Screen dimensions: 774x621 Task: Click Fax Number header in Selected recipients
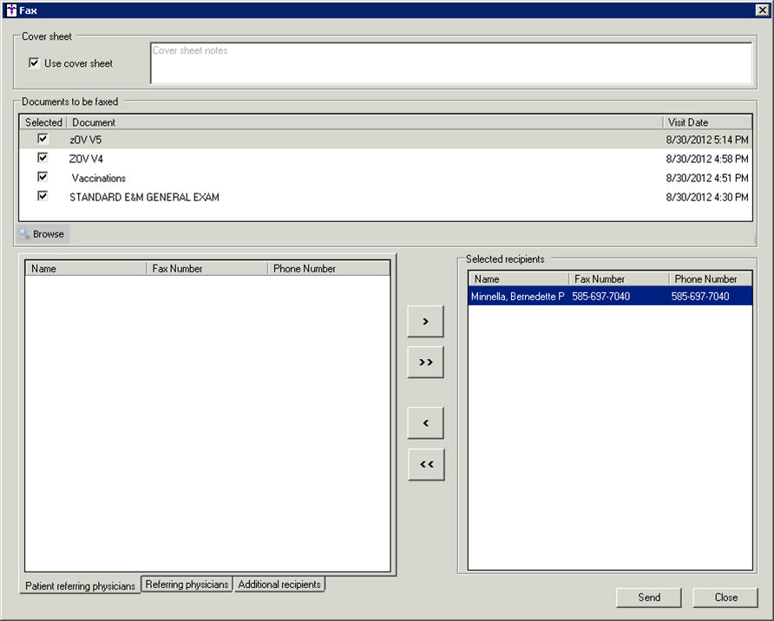point(619,279)
